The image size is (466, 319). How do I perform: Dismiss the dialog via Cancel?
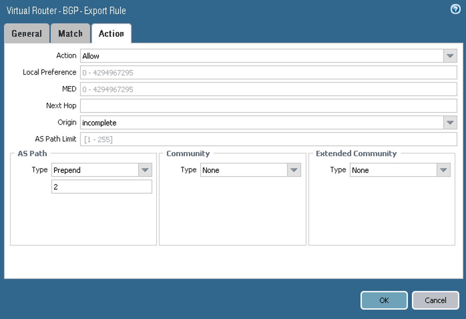pyautogui.click(x=435, y=300)
